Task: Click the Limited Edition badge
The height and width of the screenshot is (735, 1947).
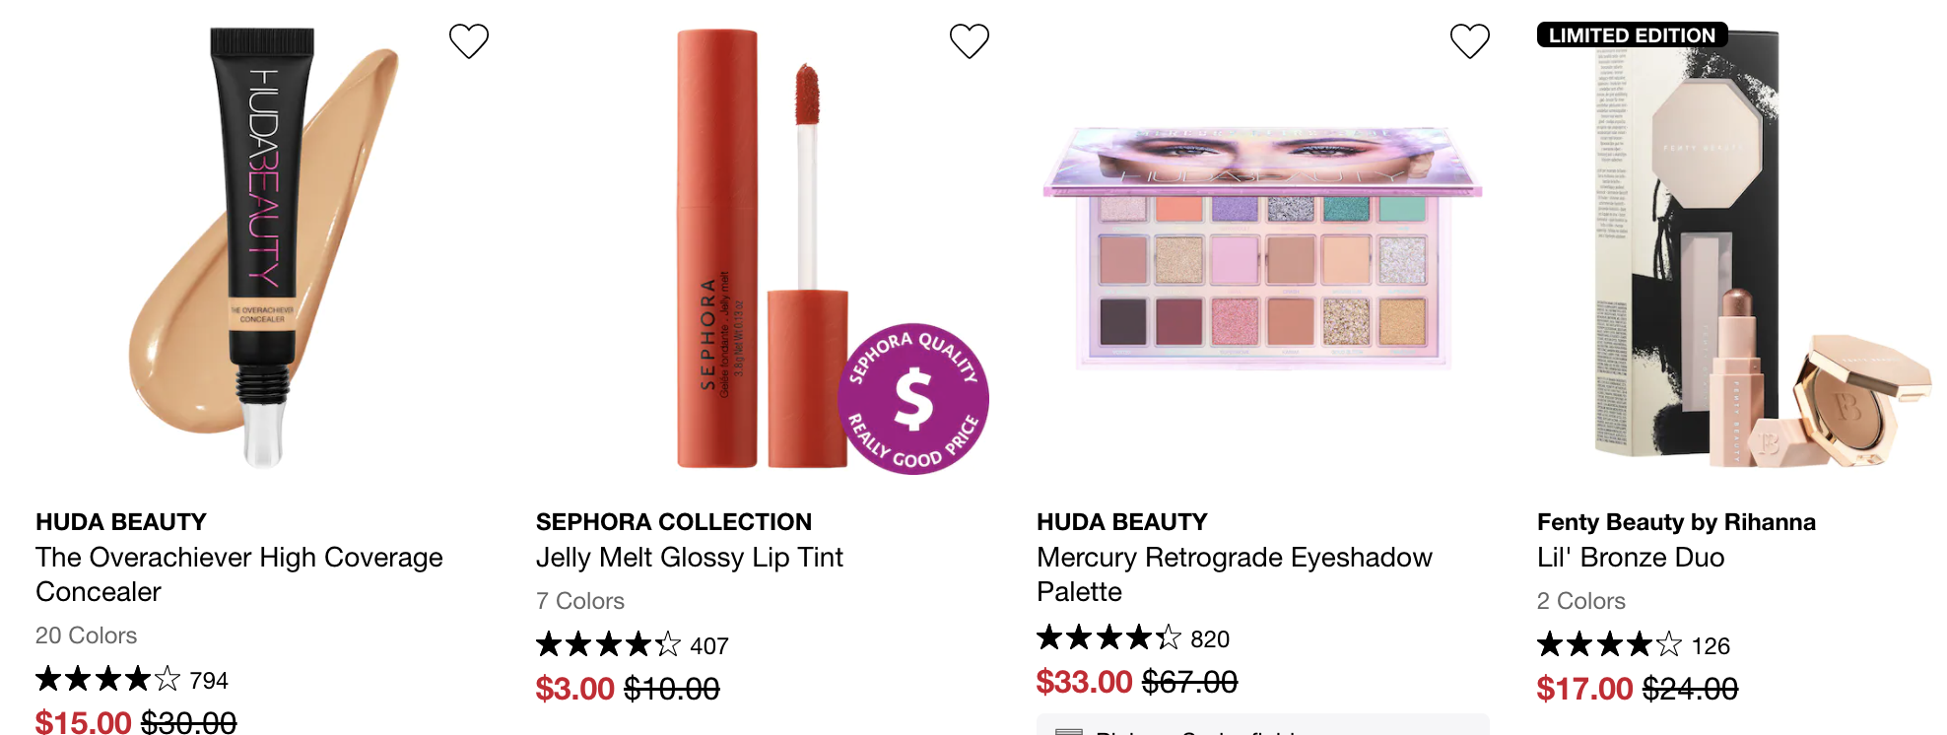Action: pos(1633,35)
